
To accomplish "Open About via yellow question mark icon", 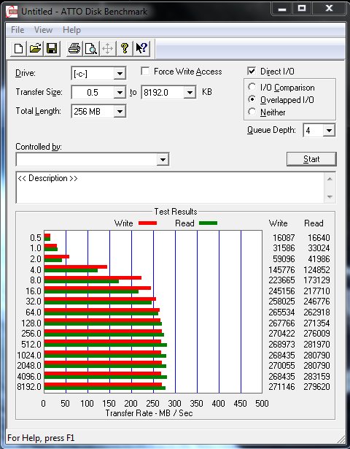I will [125, 48].
